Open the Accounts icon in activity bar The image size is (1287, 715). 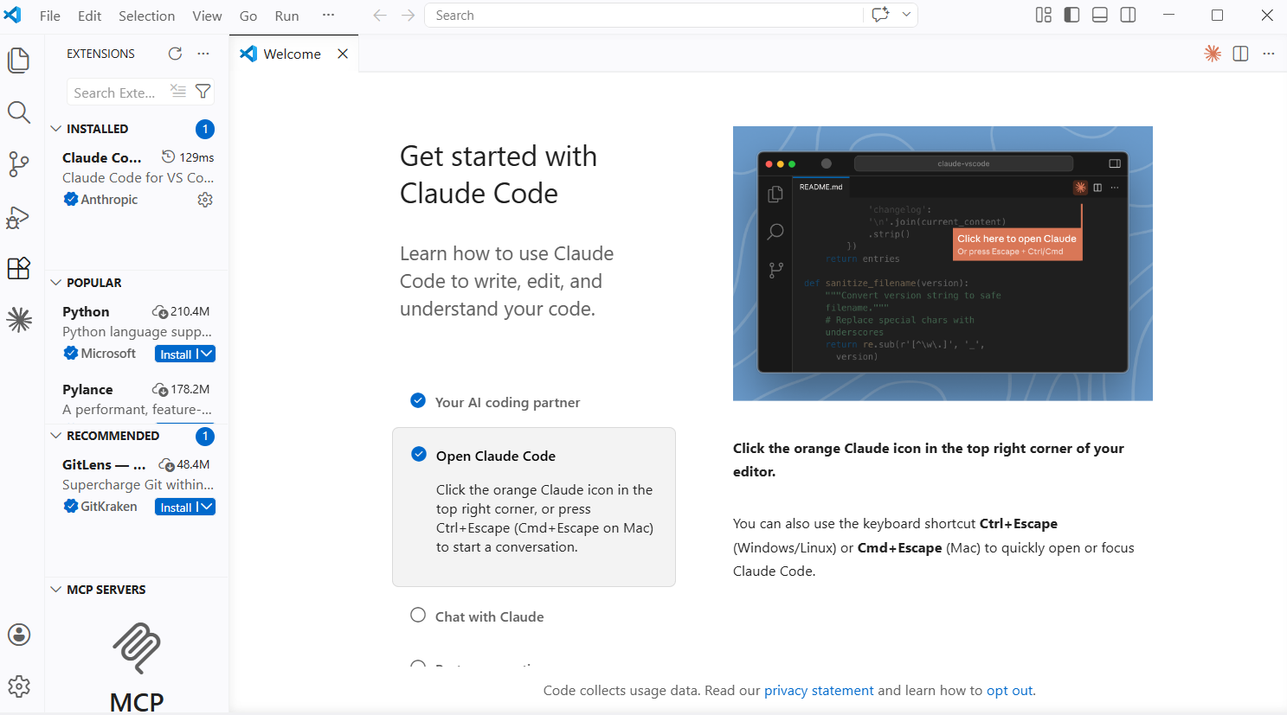pos(19,635)
